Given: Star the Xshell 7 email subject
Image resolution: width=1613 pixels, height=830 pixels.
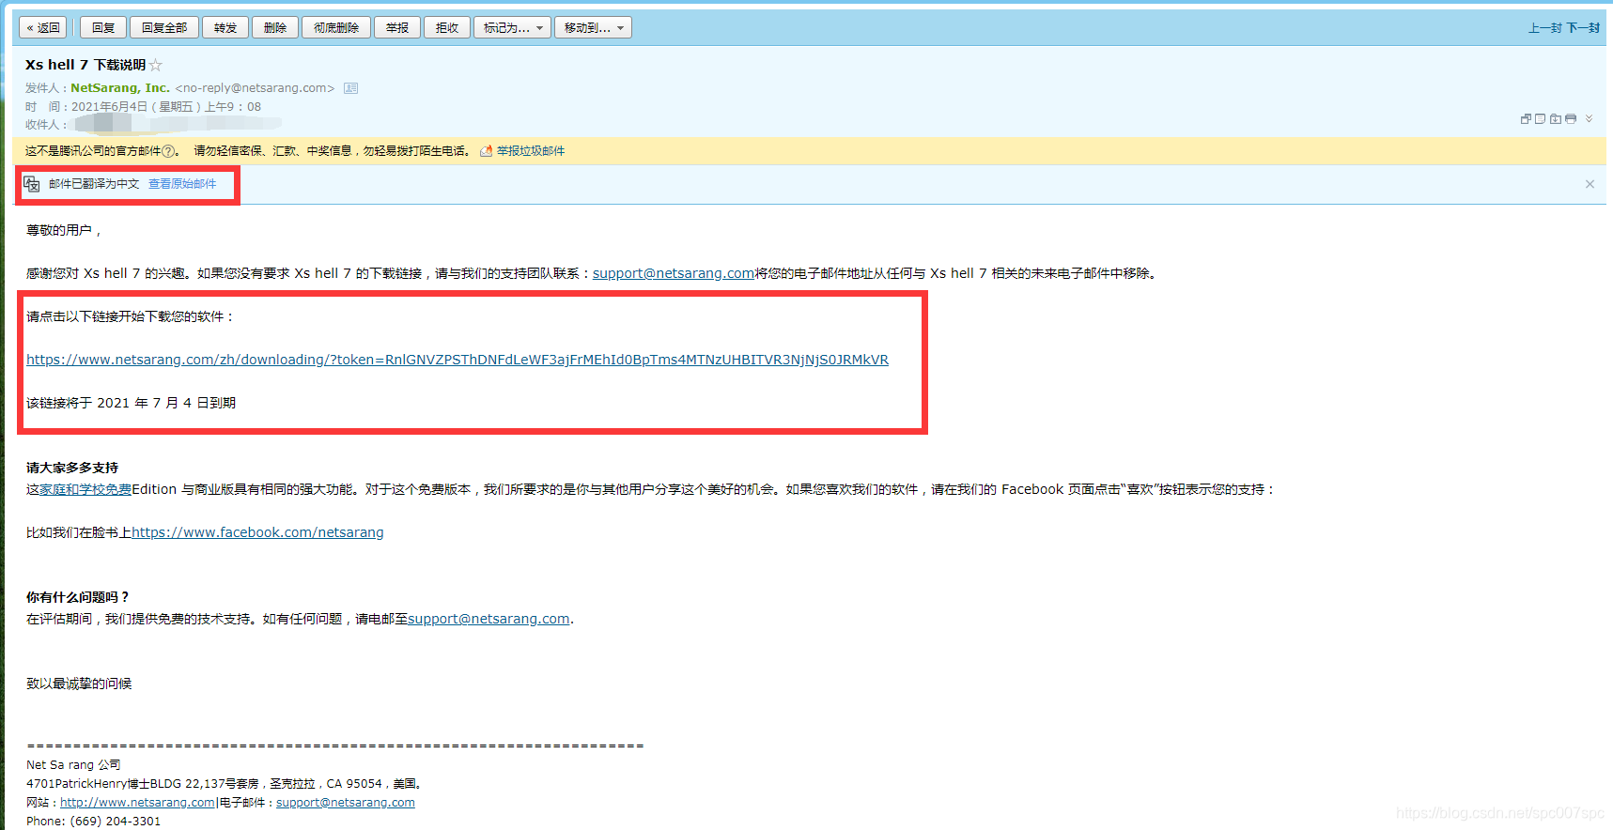Looking at the screenshot, I should point(156,65).
